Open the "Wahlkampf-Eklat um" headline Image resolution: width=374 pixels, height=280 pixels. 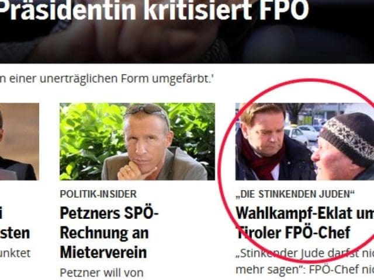(x=305, y=213)
